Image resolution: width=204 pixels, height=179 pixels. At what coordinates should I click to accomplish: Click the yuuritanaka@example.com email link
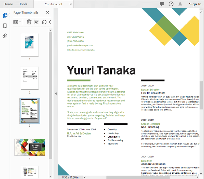80,46
